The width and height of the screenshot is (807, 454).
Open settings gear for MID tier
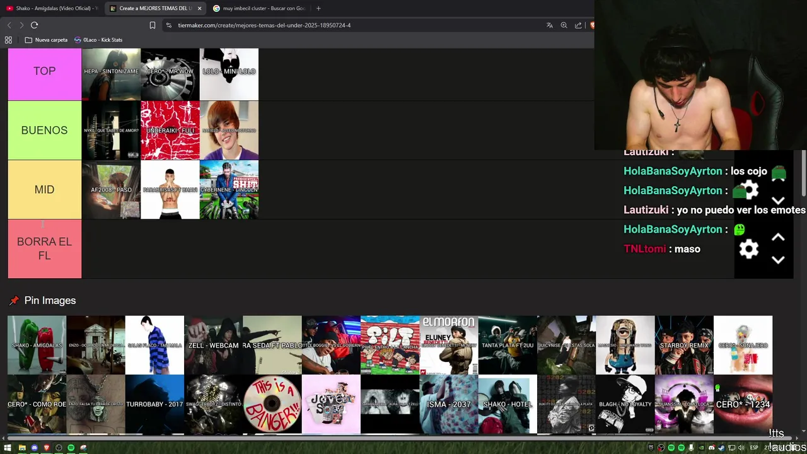coord(748,190)
